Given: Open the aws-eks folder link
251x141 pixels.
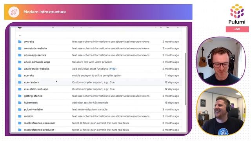Looking at the screenshot, I should [x=29, y=42].
